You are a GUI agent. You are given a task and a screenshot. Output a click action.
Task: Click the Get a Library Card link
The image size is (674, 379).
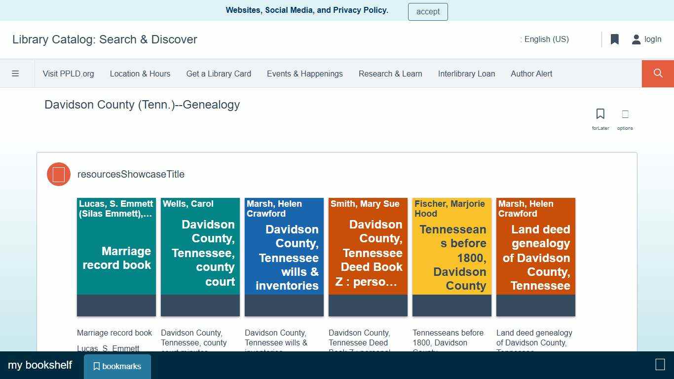point(219,74)
